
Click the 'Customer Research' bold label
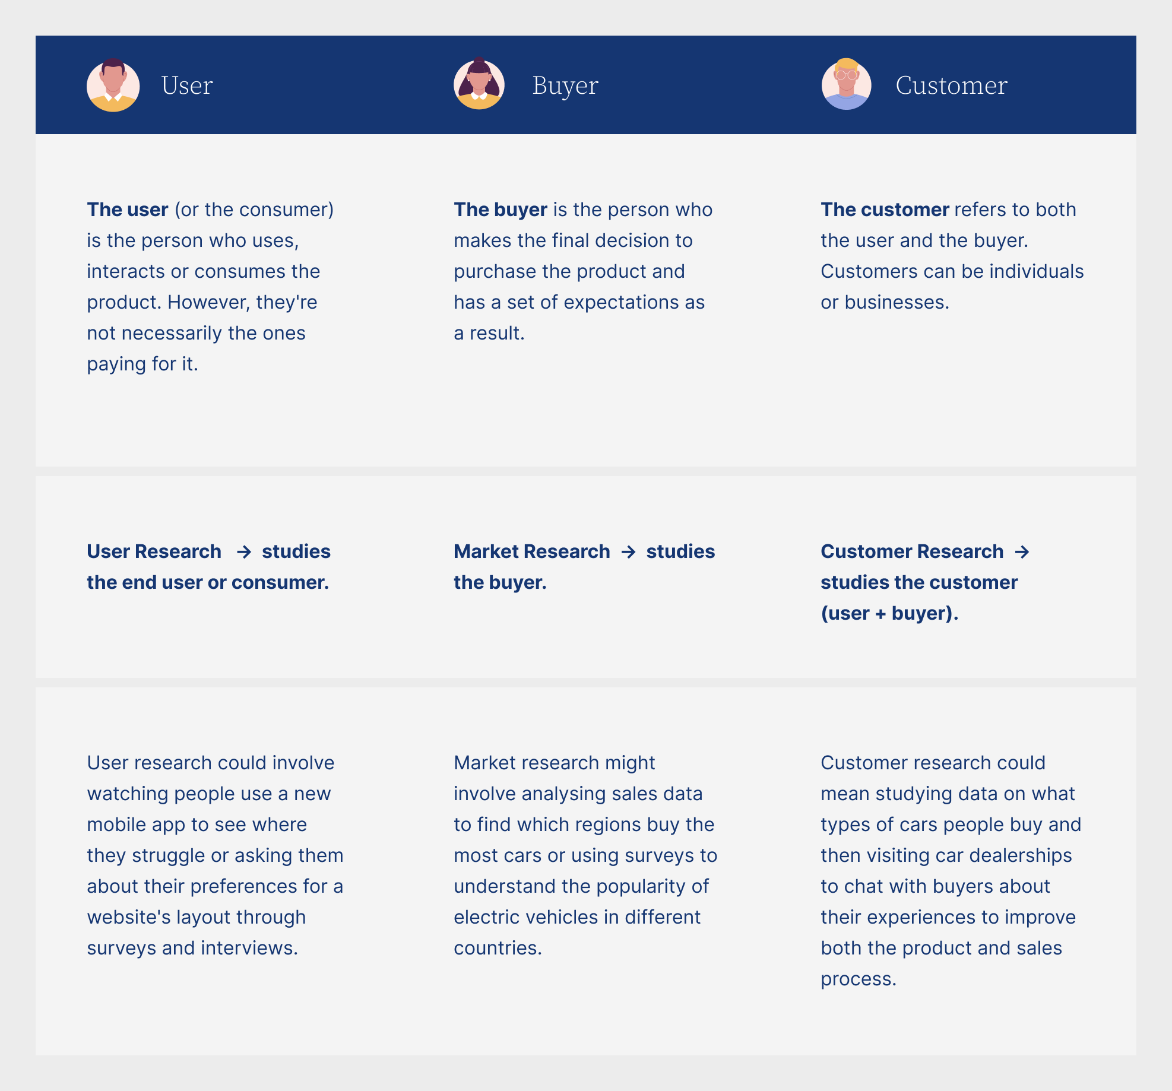[912, 551]
